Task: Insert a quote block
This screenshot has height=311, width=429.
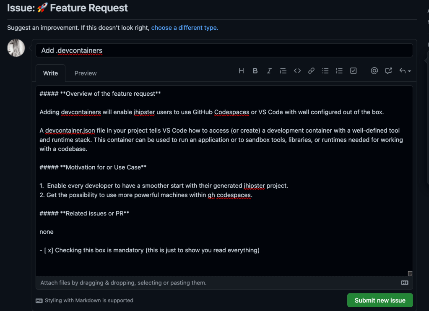Action: [283, 71]
